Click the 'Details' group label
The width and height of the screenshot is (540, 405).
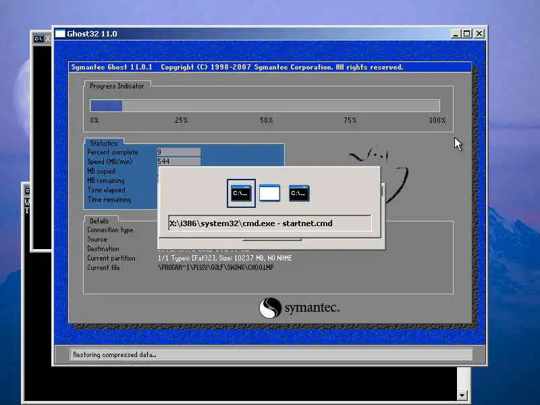coord(99,221)
